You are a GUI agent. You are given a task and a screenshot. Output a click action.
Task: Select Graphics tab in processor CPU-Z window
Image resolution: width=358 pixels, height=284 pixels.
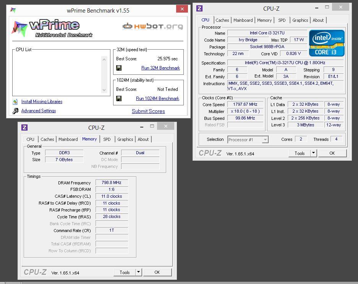click(x=300, y=20)
